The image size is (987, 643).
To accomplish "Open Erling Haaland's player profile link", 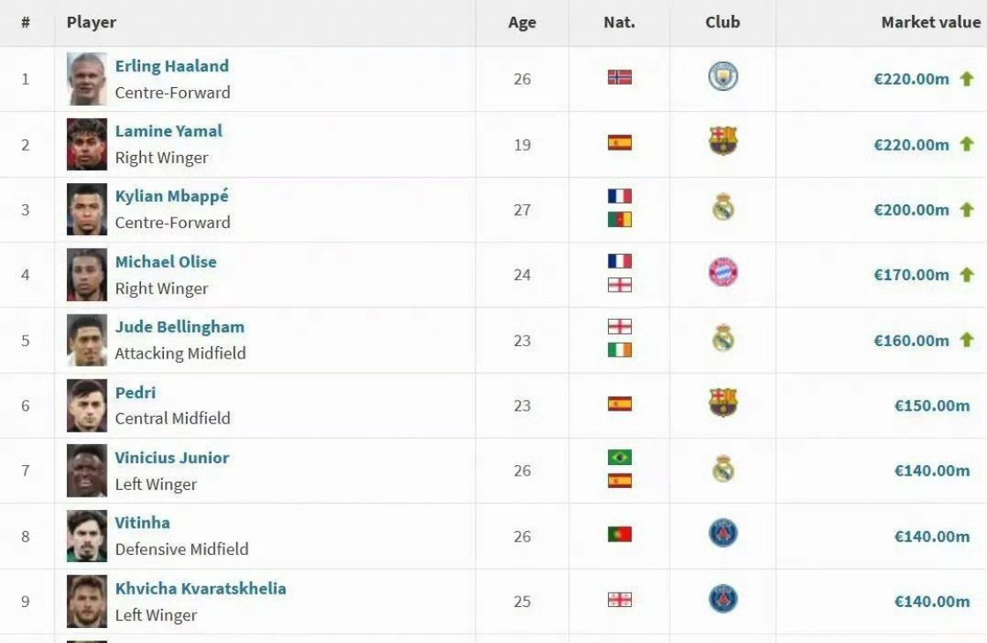I will 172,66.
